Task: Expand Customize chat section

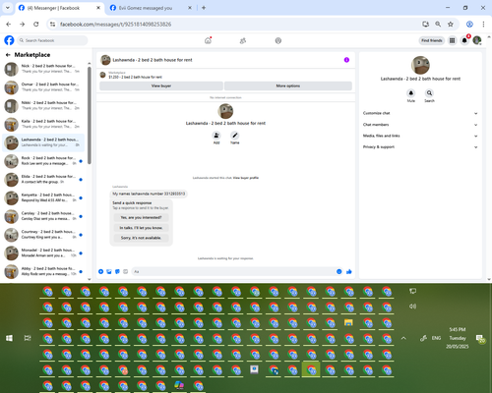Action: 420,113
